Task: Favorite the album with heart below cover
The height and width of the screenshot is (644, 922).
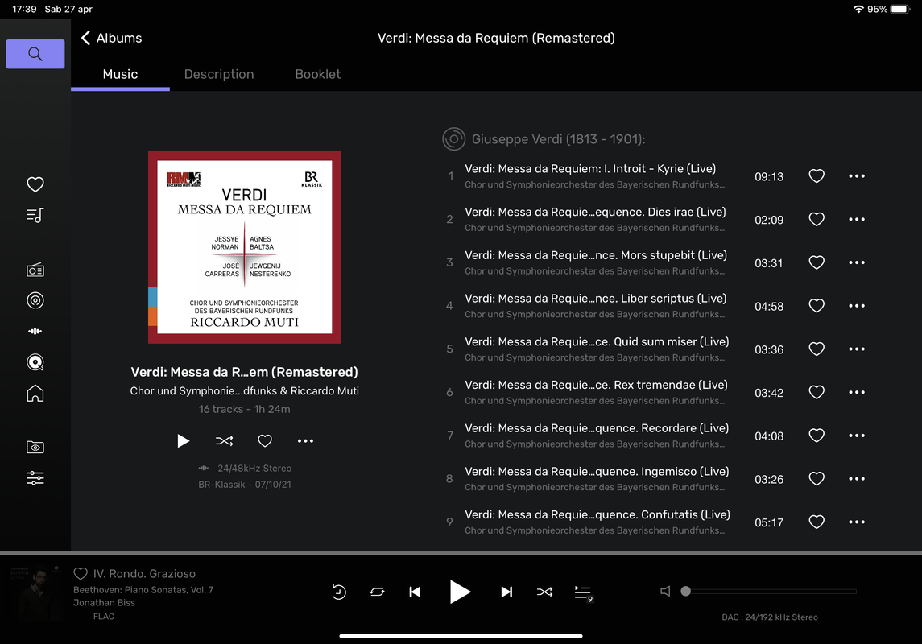Action: click(x=265, y=440)
